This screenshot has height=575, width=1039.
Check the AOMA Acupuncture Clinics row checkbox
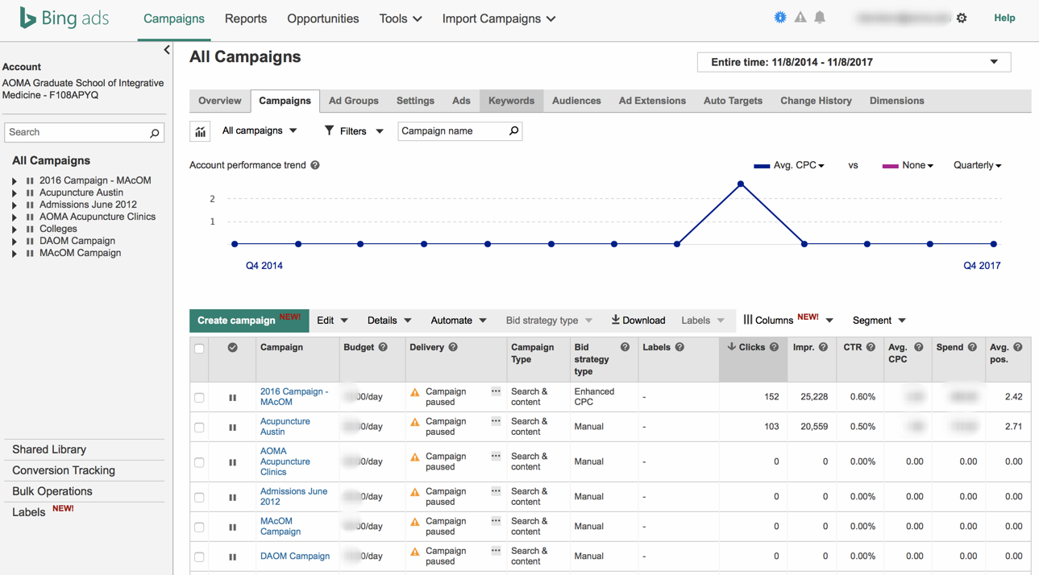pyautogui.click(x=199, y=463)
